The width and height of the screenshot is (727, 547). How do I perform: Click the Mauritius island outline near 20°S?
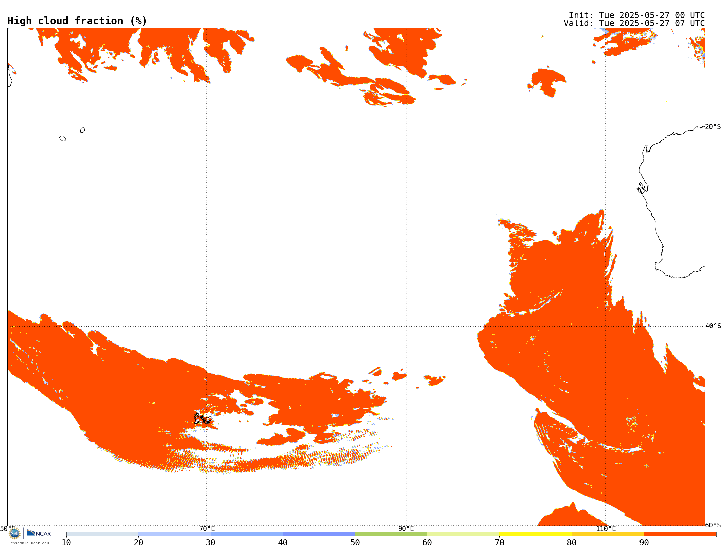[82, 130]
